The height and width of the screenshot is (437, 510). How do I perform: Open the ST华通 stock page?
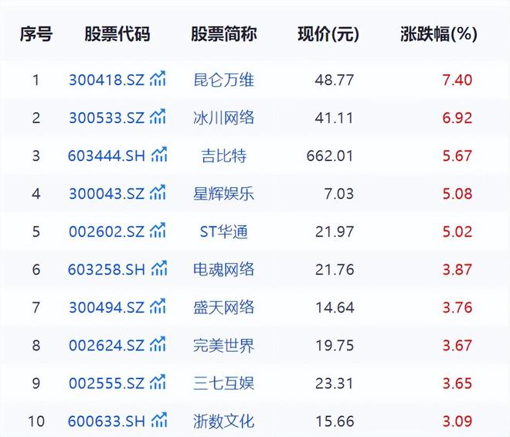(223, 231)
